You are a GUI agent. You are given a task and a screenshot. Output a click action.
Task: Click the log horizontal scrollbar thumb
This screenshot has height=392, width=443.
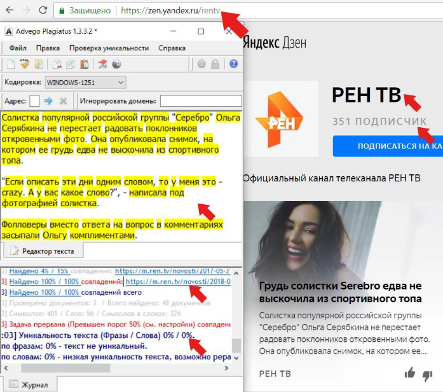pos(65,368)
